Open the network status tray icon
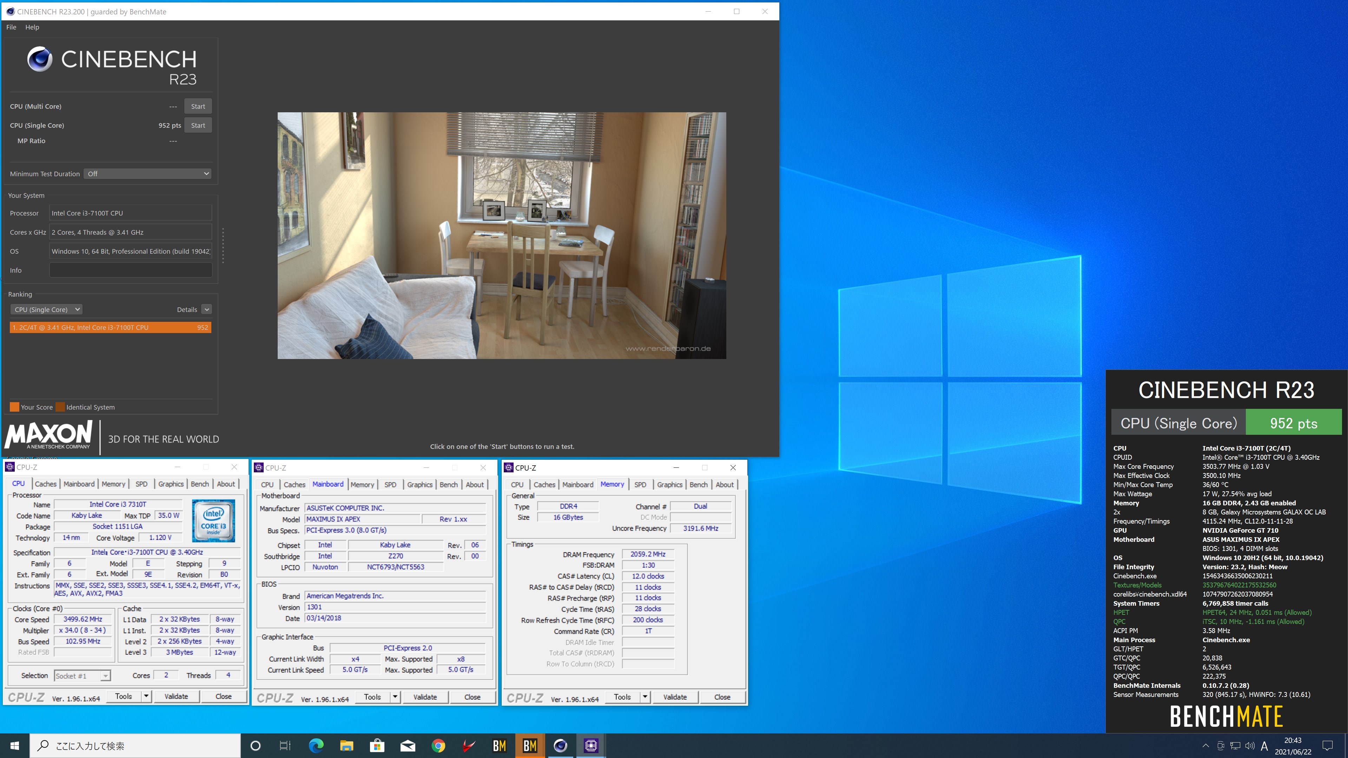 1235,745
